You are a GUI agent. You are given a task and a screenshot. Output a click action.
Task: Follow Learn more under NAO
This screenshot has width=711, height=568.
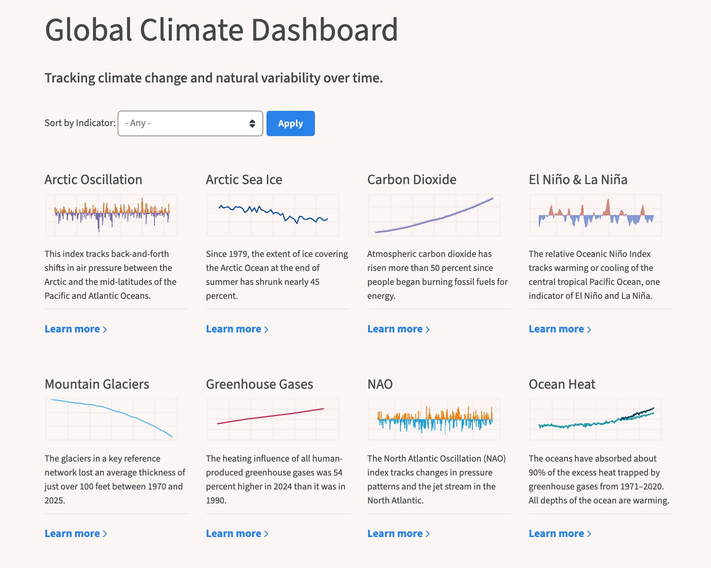[399, 534]
